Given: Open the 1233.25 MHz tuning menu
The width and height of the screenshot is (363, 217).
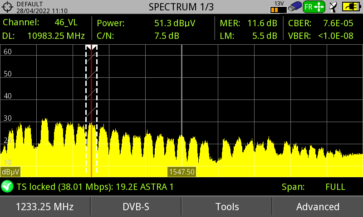Looking at the screenshot, I should coord(45,207).
